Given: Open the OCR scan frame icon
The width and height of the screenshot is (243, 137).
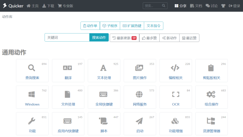Looking at the screenshot, I should click(x=175, y=94).
